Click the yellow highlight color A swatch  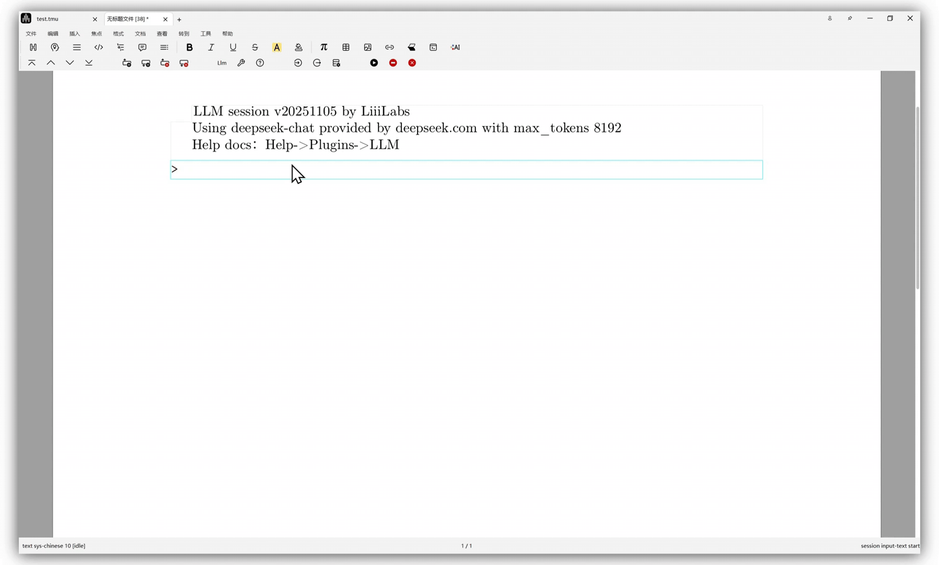coord(277,47)
